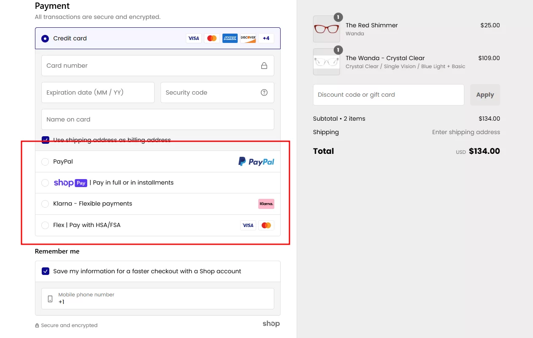Select the PayPal payment radio button

pyautogui.click(x=45, y=161)
